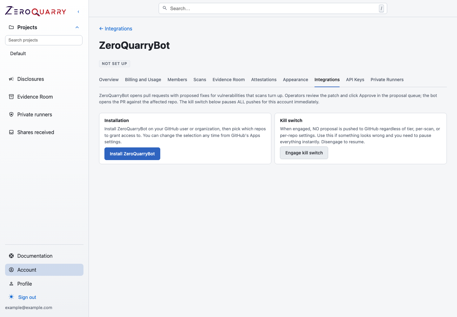The width and height of the screenshot is (457, 317).
Task: Select the Default project
Action: pyautogui.click(x=18, y=54)
